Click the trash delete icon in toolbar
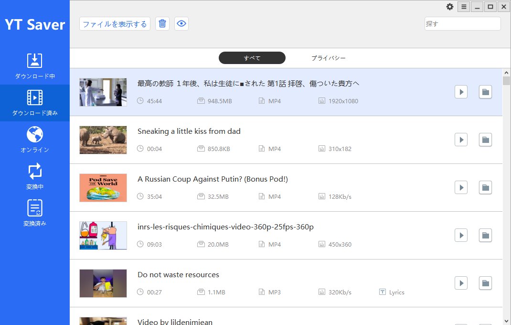 [162, 23]
